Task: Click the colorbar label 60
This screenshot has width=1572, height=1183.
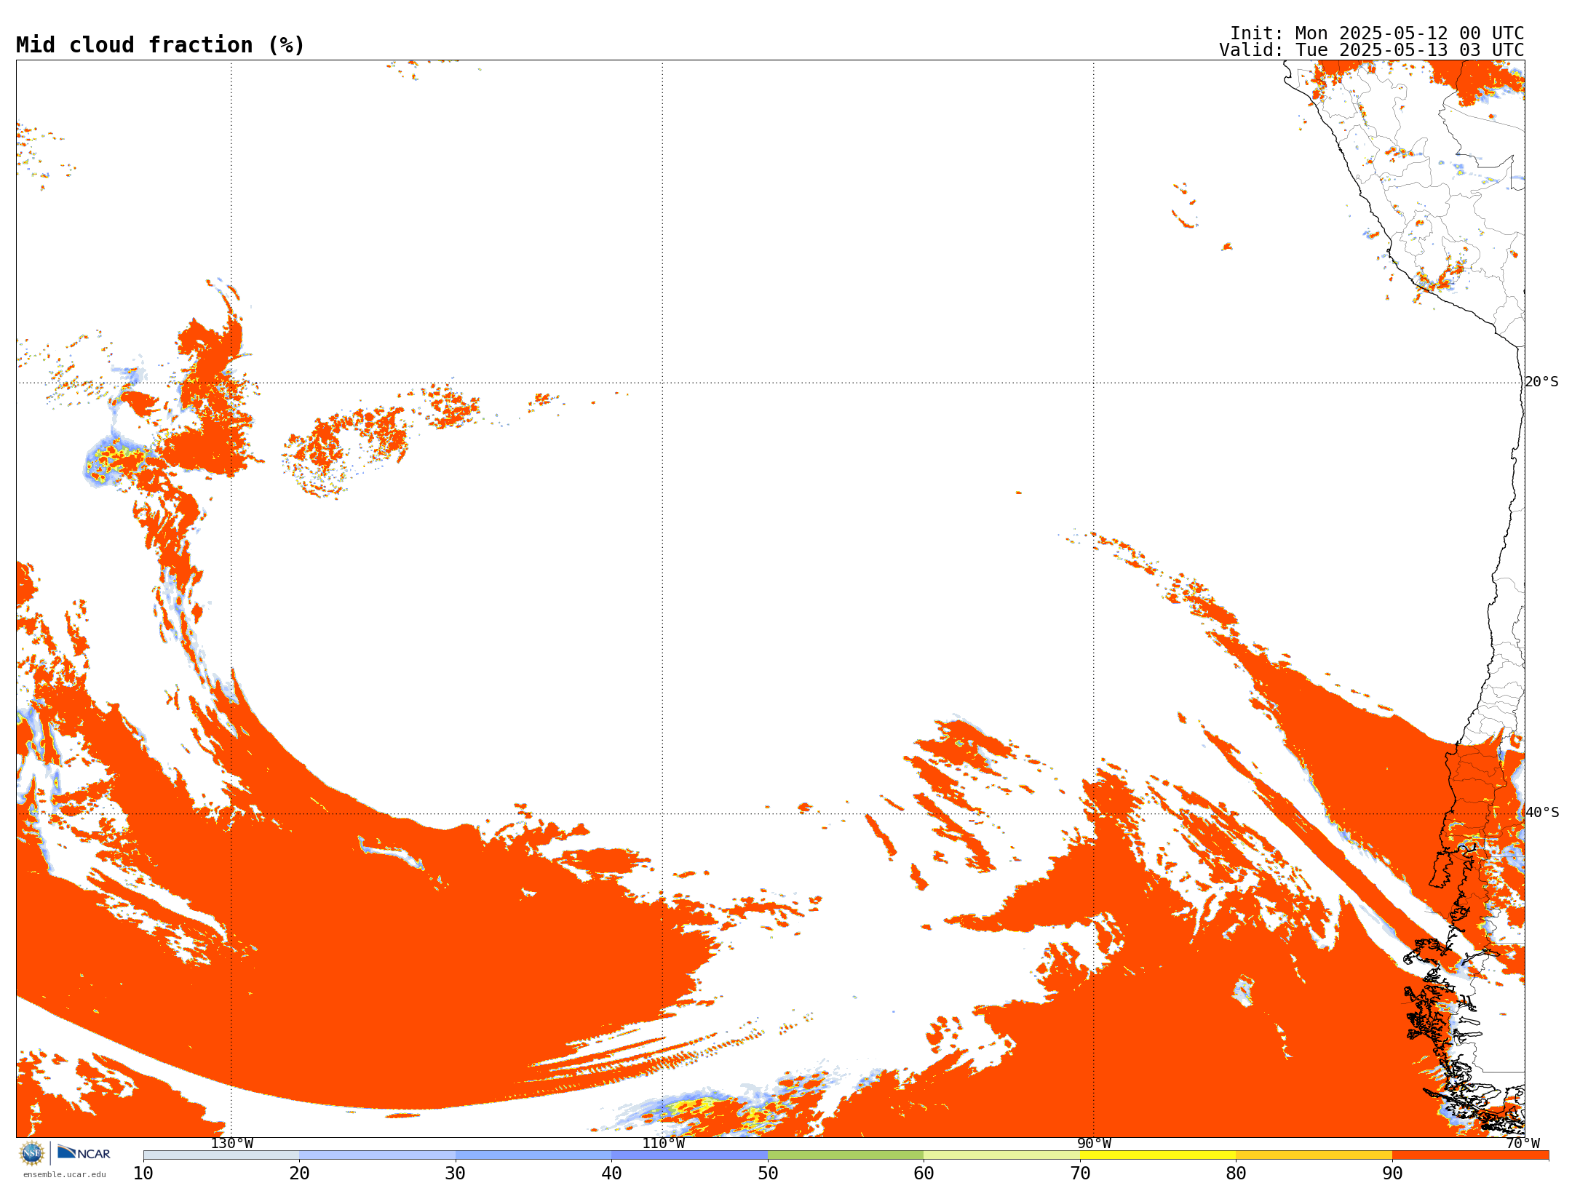Action: 924,1173
